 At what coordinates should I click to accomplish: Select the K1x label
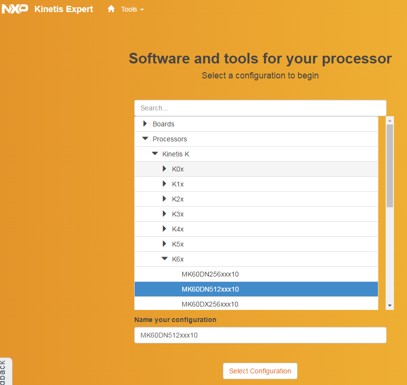(178, 184)
